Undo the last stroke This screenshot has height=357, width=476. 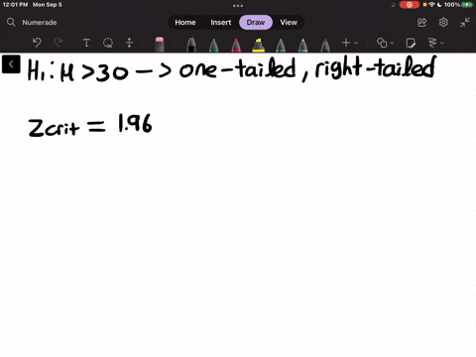(37, 43)
